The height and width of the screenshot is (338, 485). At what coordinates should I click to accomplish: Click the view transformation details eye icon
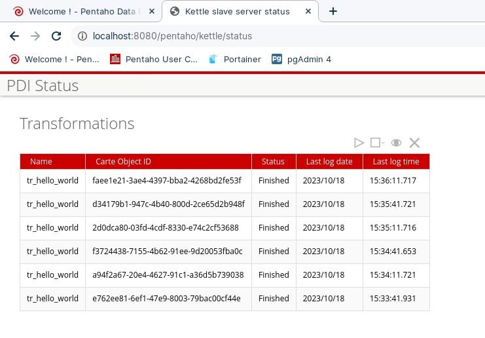point(396,143)
